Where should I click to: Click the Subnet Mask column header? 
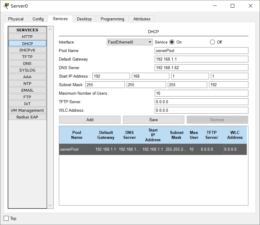[176, 135]
